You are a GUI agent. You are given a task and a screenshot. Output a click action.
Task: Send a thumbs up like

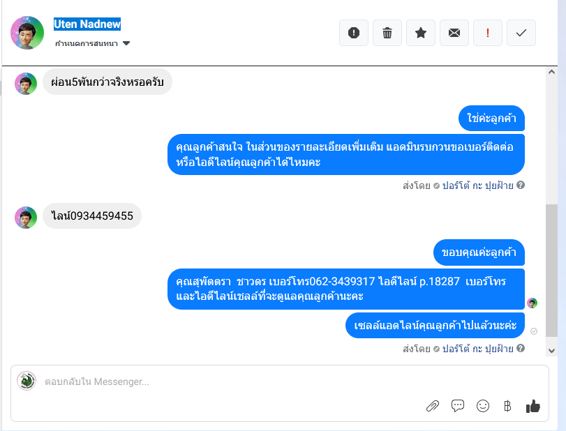point(533,406)
